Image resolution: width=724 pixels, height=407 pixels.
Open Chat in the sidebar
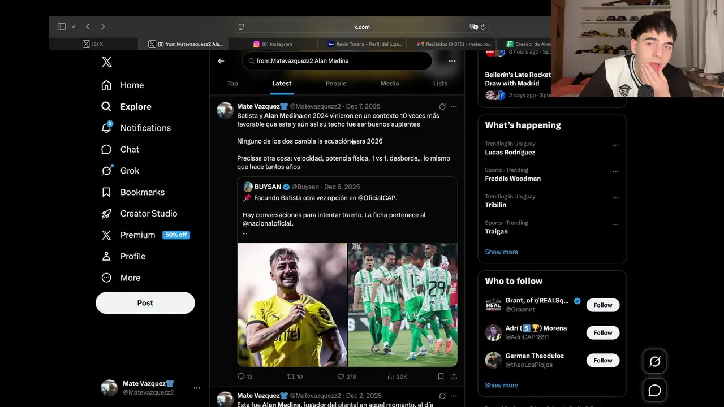[120, 149]
